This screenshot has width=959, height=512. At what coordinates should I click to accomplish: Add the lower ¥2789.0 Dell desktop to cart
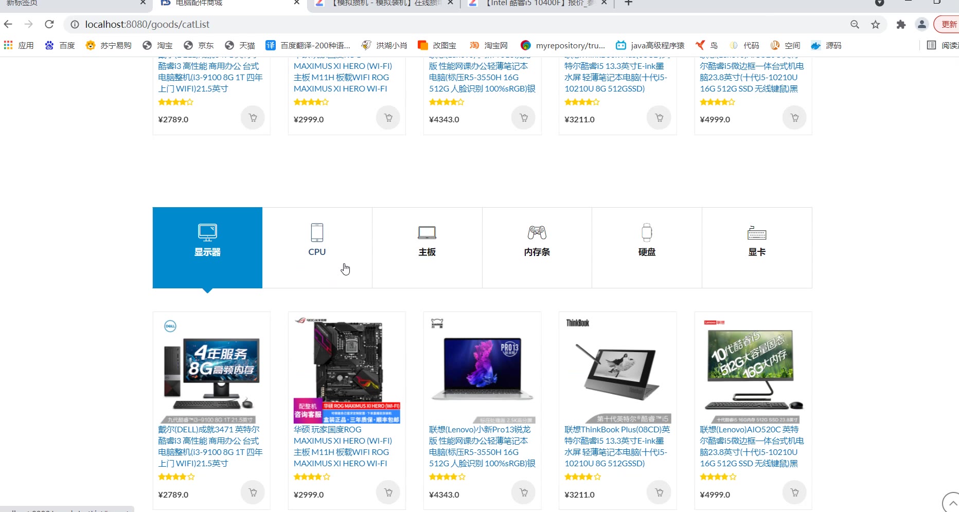pyautogui.click(x=253, y=492)
